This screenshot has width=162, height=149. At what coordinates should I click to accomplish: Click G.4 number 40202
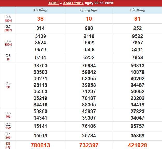click(137, 79)
